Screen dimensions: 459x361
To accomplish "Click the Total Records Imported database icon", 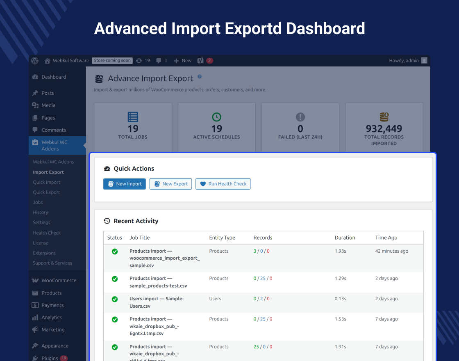I will tap(384, 117).
